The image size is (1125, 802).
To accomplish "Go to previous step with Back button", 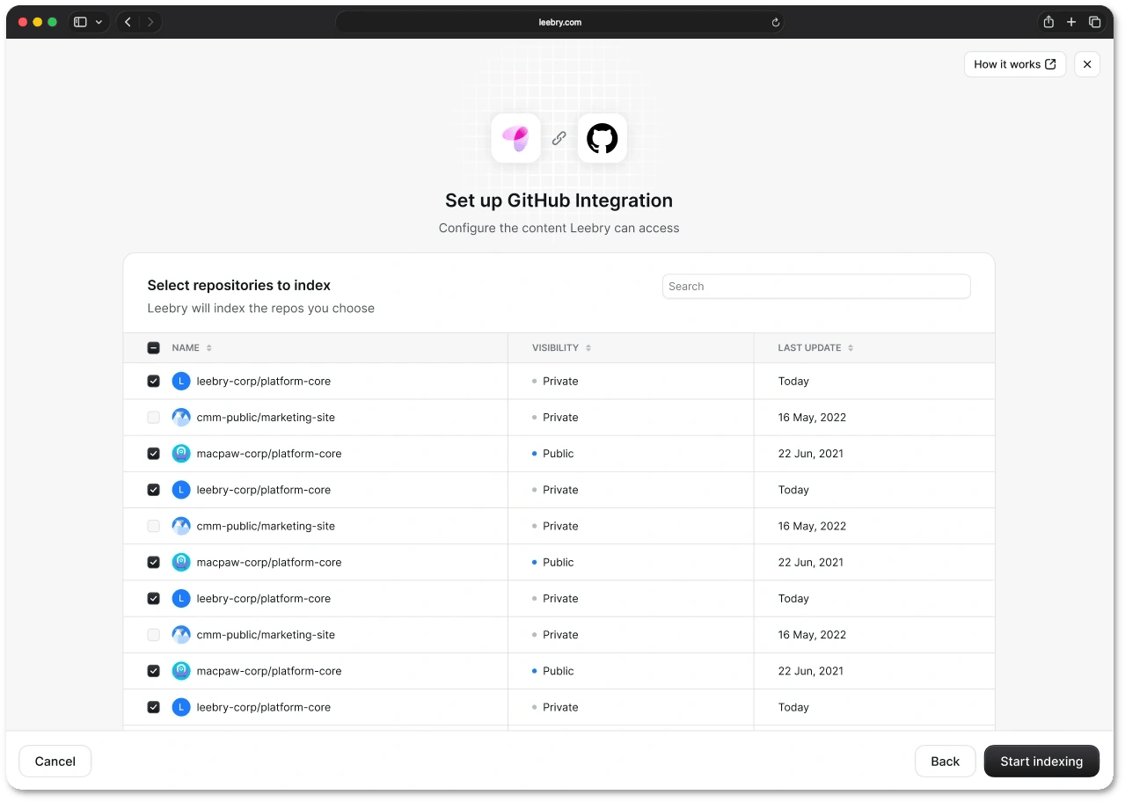I will click(x=945, y=762).
